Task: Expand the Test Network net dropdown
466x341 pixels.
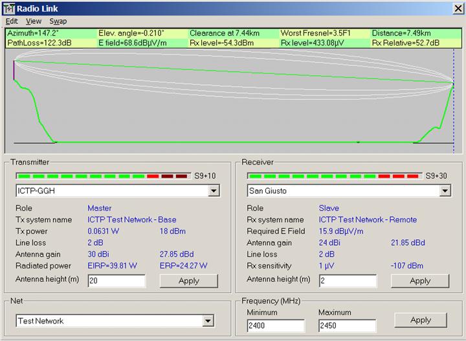Action: click(208, 321)
